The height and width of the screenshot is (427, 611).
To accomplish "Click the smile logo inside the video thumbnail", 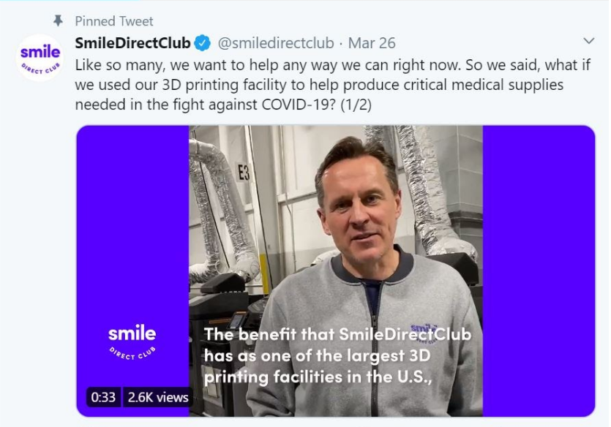I will 132,340.
